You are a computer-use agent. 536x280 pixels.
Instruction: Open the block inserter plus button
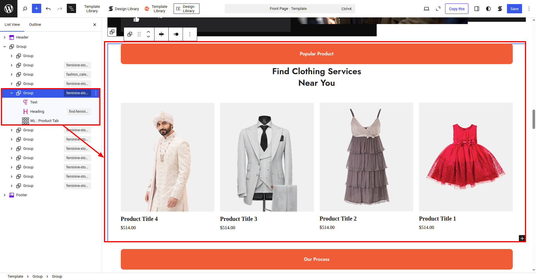[37, 9]
